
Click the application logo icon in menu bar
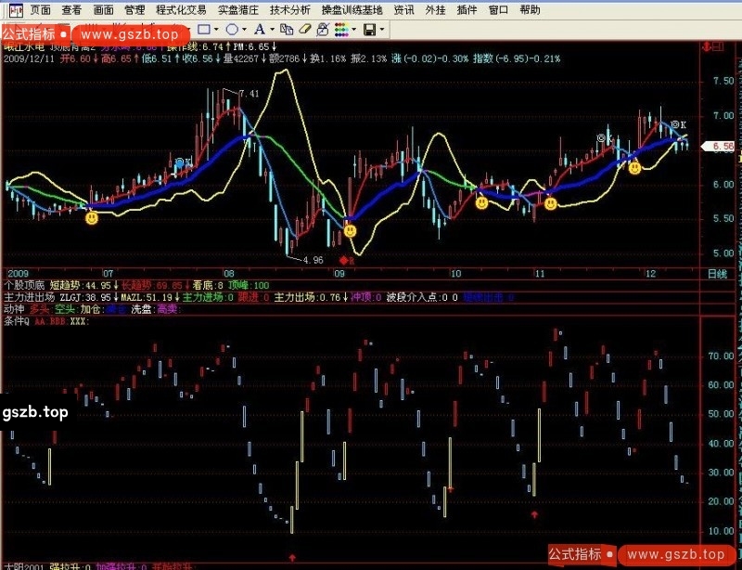point(11,10)
